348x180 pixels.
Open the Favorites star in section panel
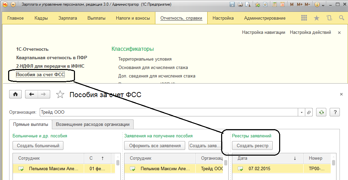[316, 18]
